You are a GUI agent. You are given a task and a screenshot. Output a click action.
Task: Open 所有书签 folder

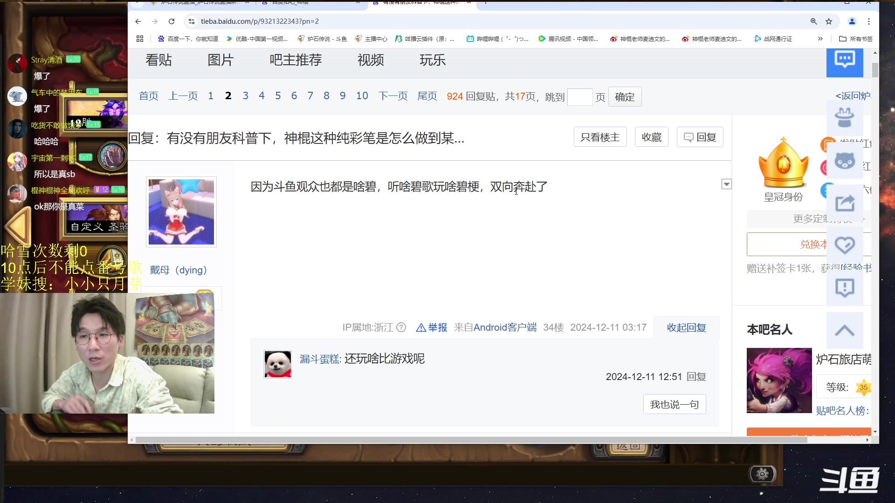point(856,39)
